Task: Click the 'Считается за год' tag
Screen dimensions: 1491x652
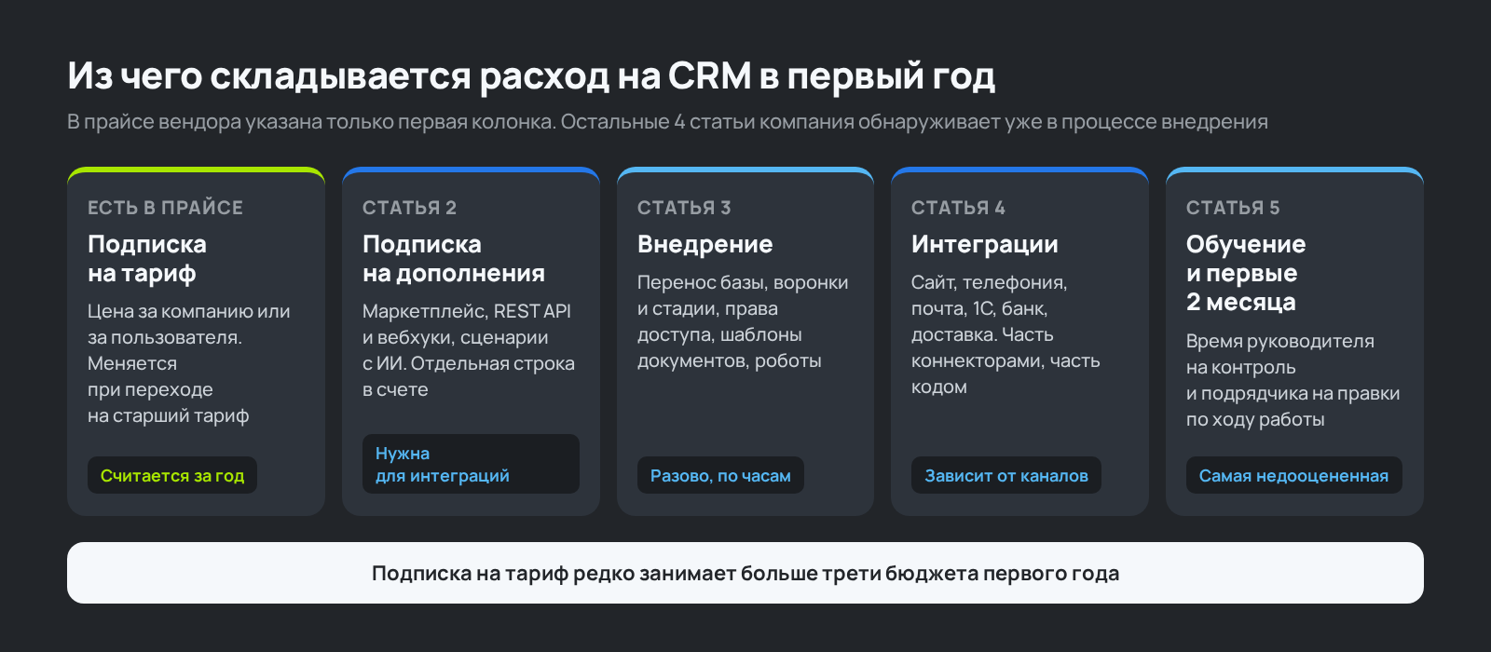Action: [172, 475]
